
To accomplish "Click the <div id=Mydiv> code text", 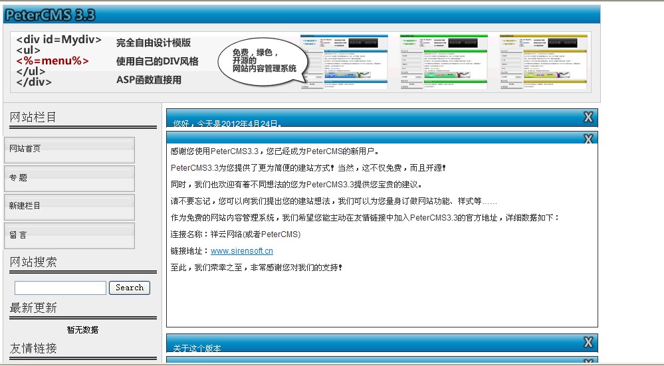I will coord(59,40).
